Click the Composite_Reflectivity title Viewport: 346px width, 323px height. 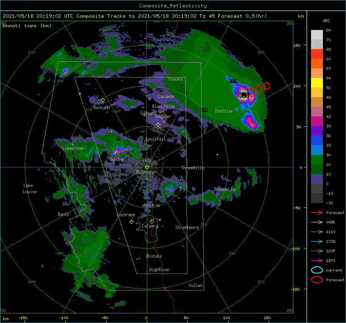pos(173,6)
